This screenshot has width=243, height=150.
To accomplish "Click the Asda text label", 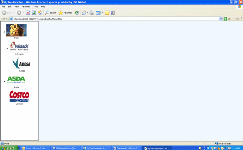I will point(16,87).
